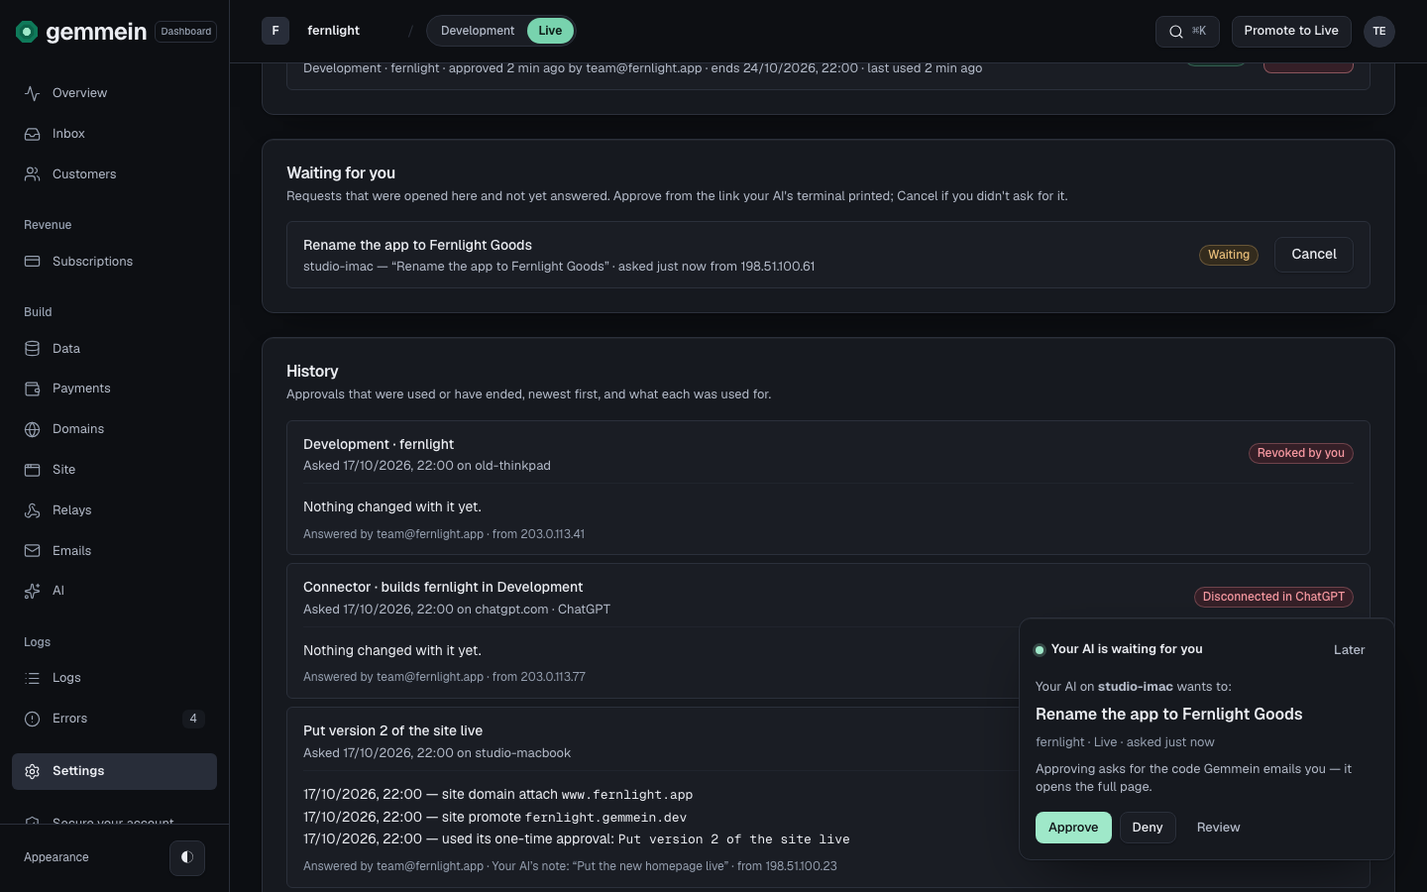1427x892 pixels.
Task: Click the fernlight project avatar F
Action: (275, 31)
